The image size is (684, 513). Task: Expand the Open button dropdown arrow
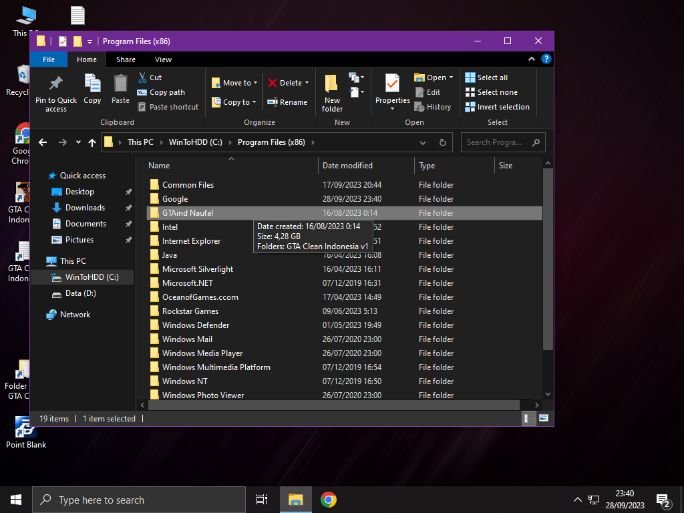(451, 77)
